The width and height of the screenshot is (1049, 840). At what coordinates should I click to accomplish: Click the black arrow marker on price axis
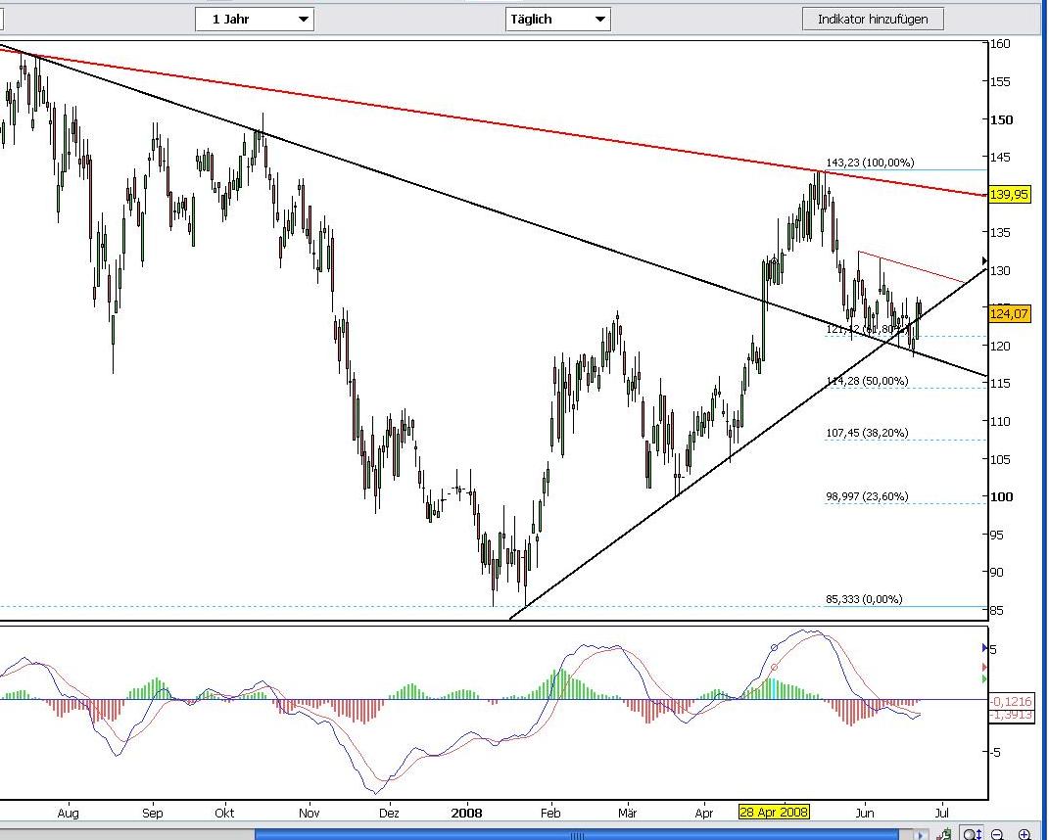pyautogui.click(x=984, y=260)
